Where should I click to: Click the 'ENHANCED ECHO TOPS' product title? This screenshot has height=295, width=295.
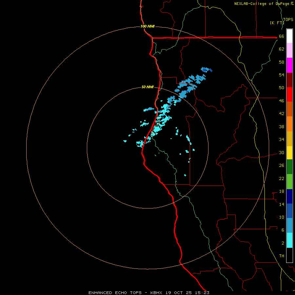click(115, 293)
